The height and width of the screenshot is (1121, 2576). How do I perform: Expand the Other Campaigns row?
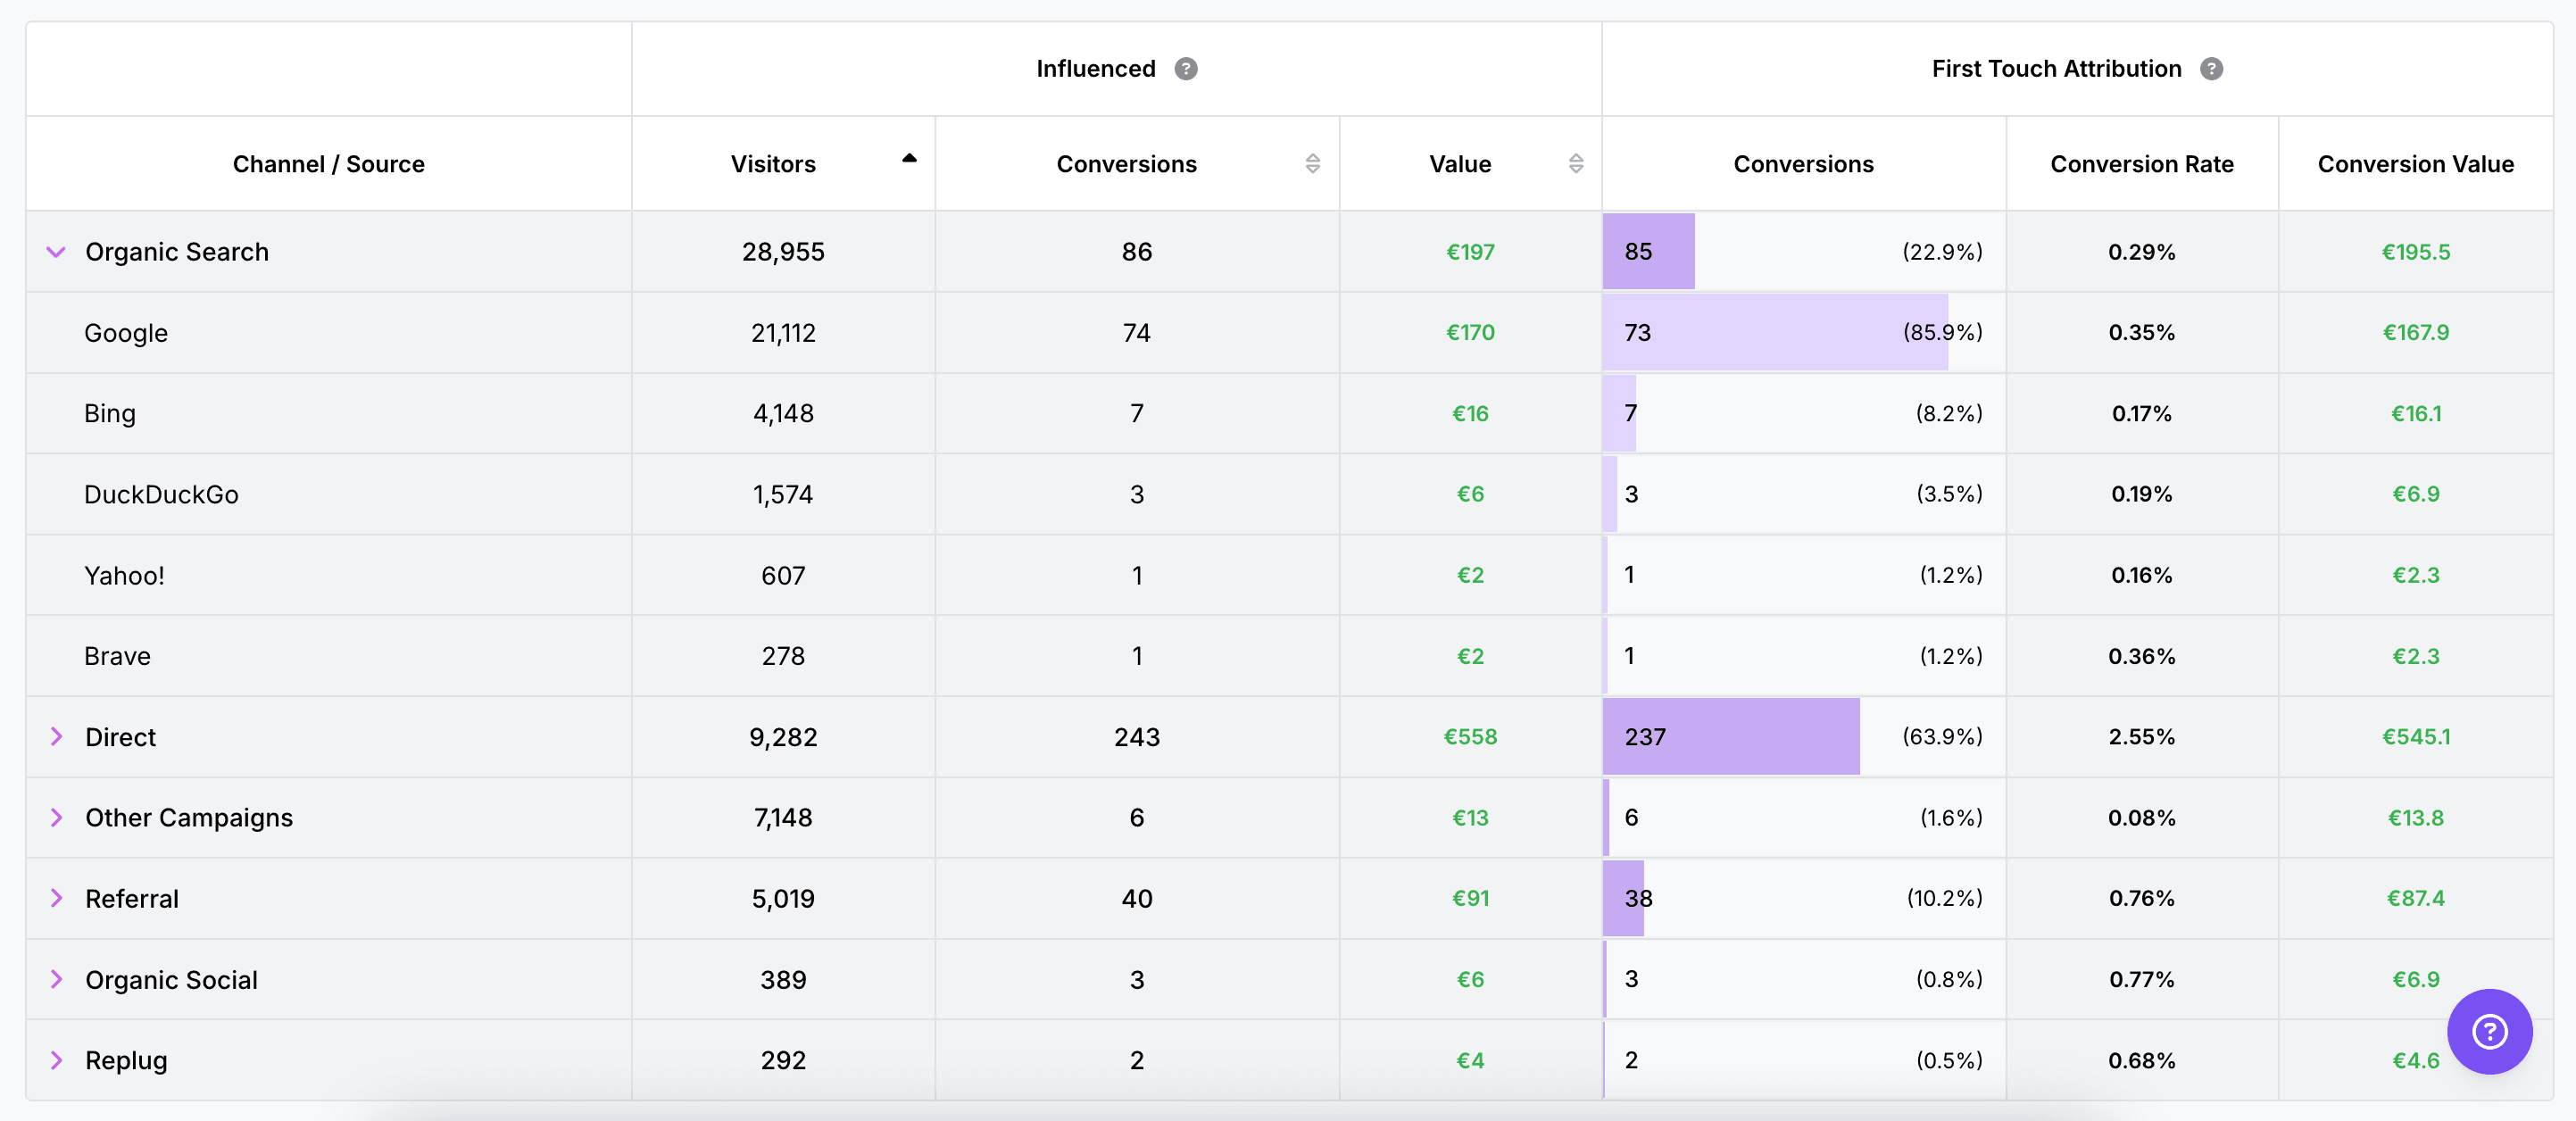click(56, 818)
